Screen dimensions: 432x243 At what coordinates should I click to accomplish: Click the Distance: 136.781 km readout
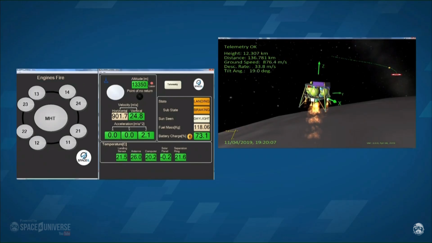click(250, 58)
